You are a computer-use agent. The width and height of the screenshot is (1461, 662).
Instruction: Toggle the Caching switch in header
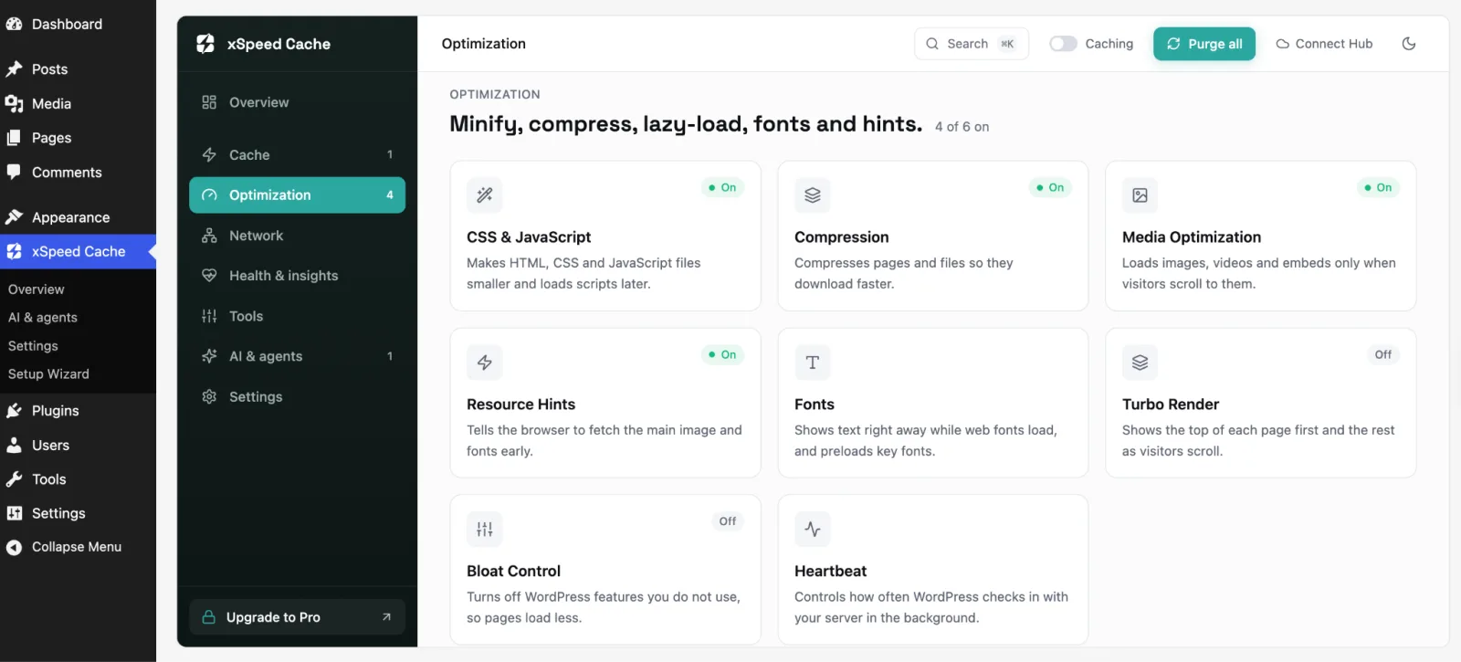tap(1063, 44)
